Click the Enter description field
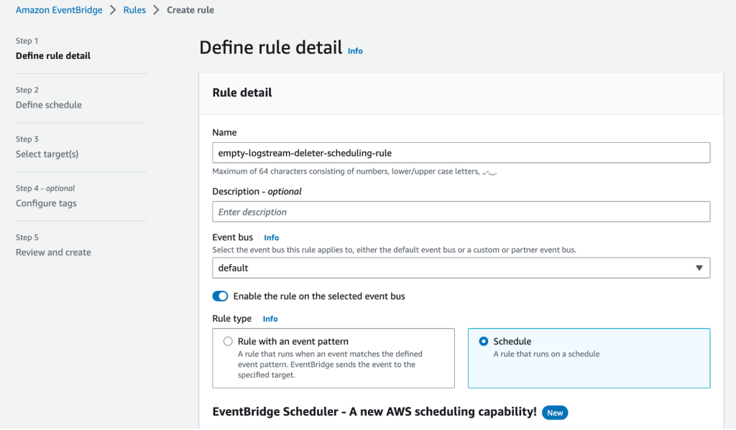736x430 pixels. [461, 212]
